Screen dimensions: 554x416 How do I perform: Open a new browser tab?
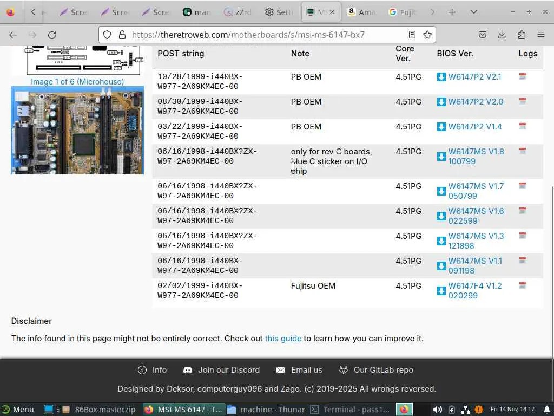click(452, 12)
